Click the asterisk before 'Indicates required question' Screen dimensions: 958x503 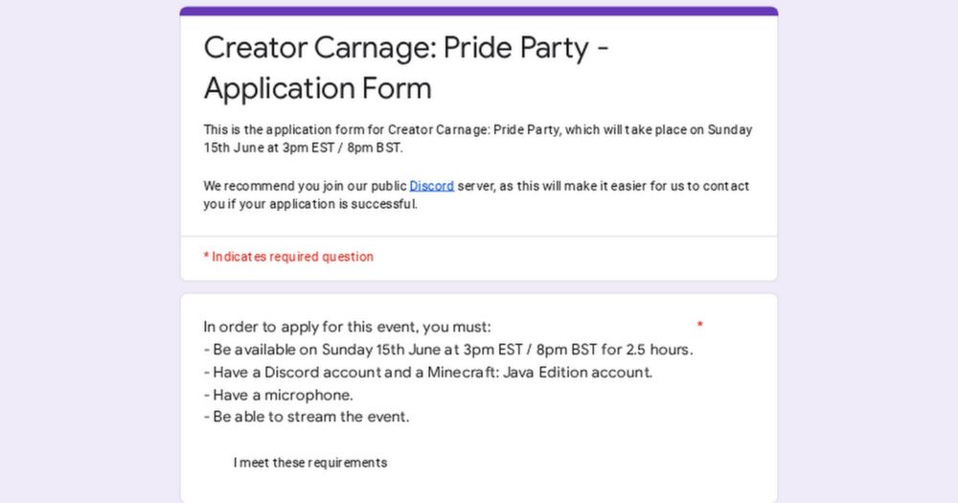[206, 257]
